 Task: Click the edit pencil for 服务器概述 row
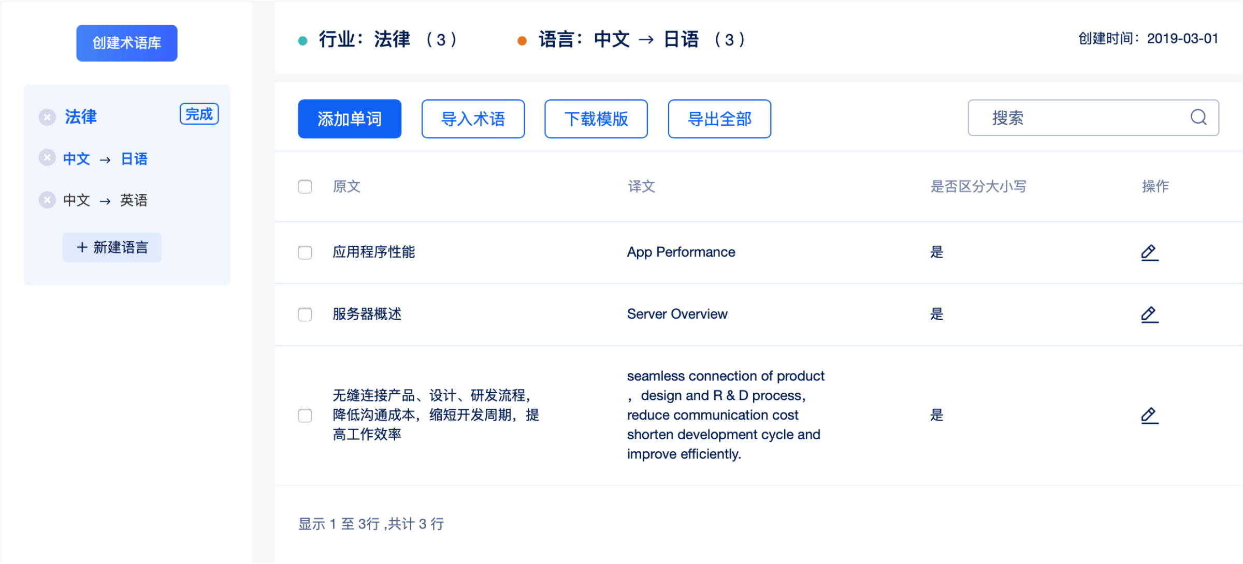pyautogui.click(x=1149, y=314)
